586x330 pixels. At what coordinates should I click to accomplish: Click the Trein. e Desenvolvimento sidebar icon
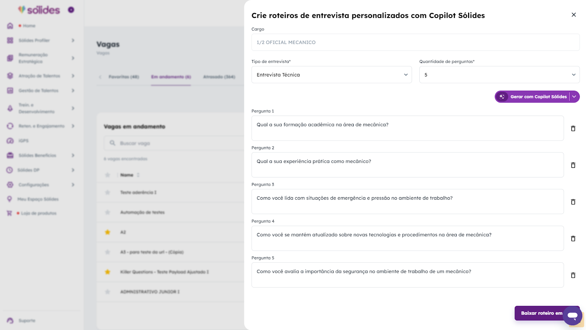(x=10, y=108)
